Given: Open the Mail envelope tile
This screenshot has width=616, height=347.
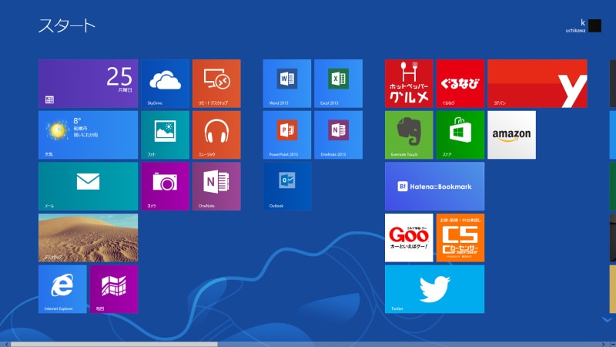Looking at the screenshot, I should (x=88, y=186).
